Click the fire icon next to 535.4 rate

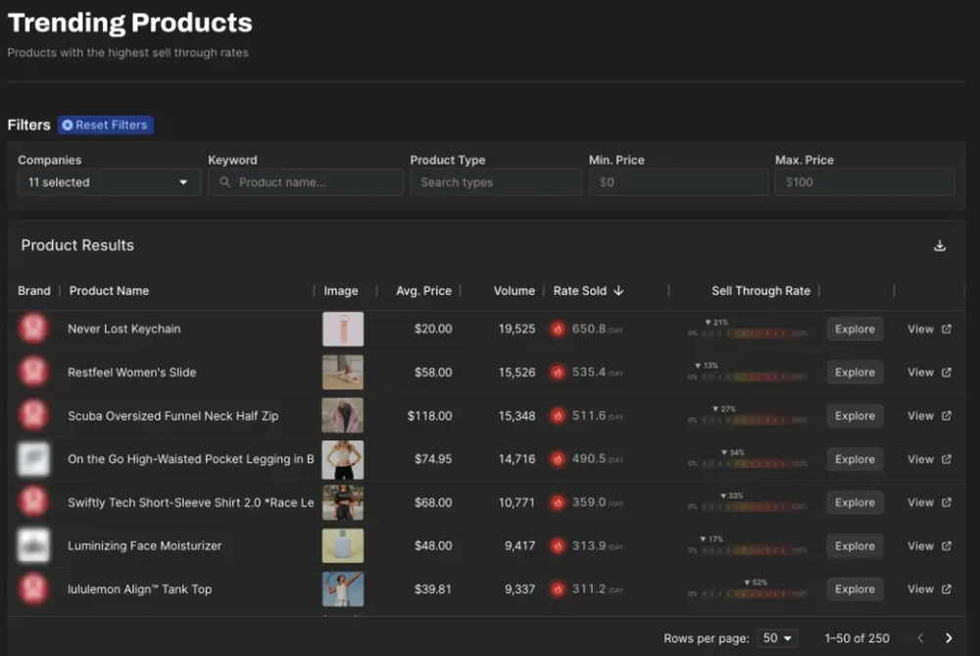point(558,372)
